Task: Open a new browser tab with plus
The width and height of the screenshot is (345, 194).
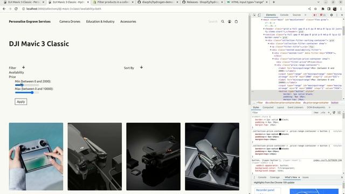Action: click(x=274, y=2)
